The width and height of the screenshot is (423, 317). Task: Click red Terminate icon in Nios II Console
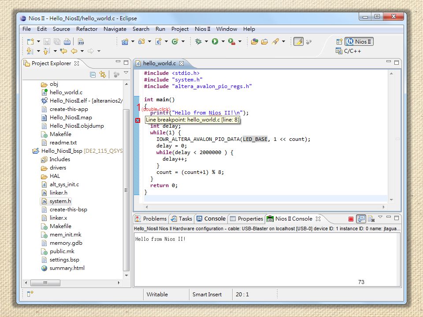[351, 219]
